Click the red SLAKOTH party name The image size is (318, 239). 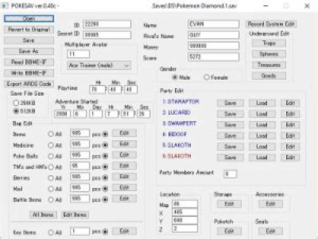point(177,156)
